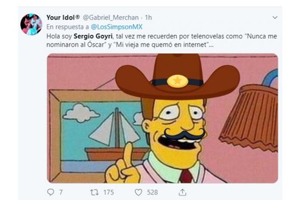Viewport: 301px width, 200px height.
Task: Retweet this post using the retweet icon
Action: [x=94, y=192]
